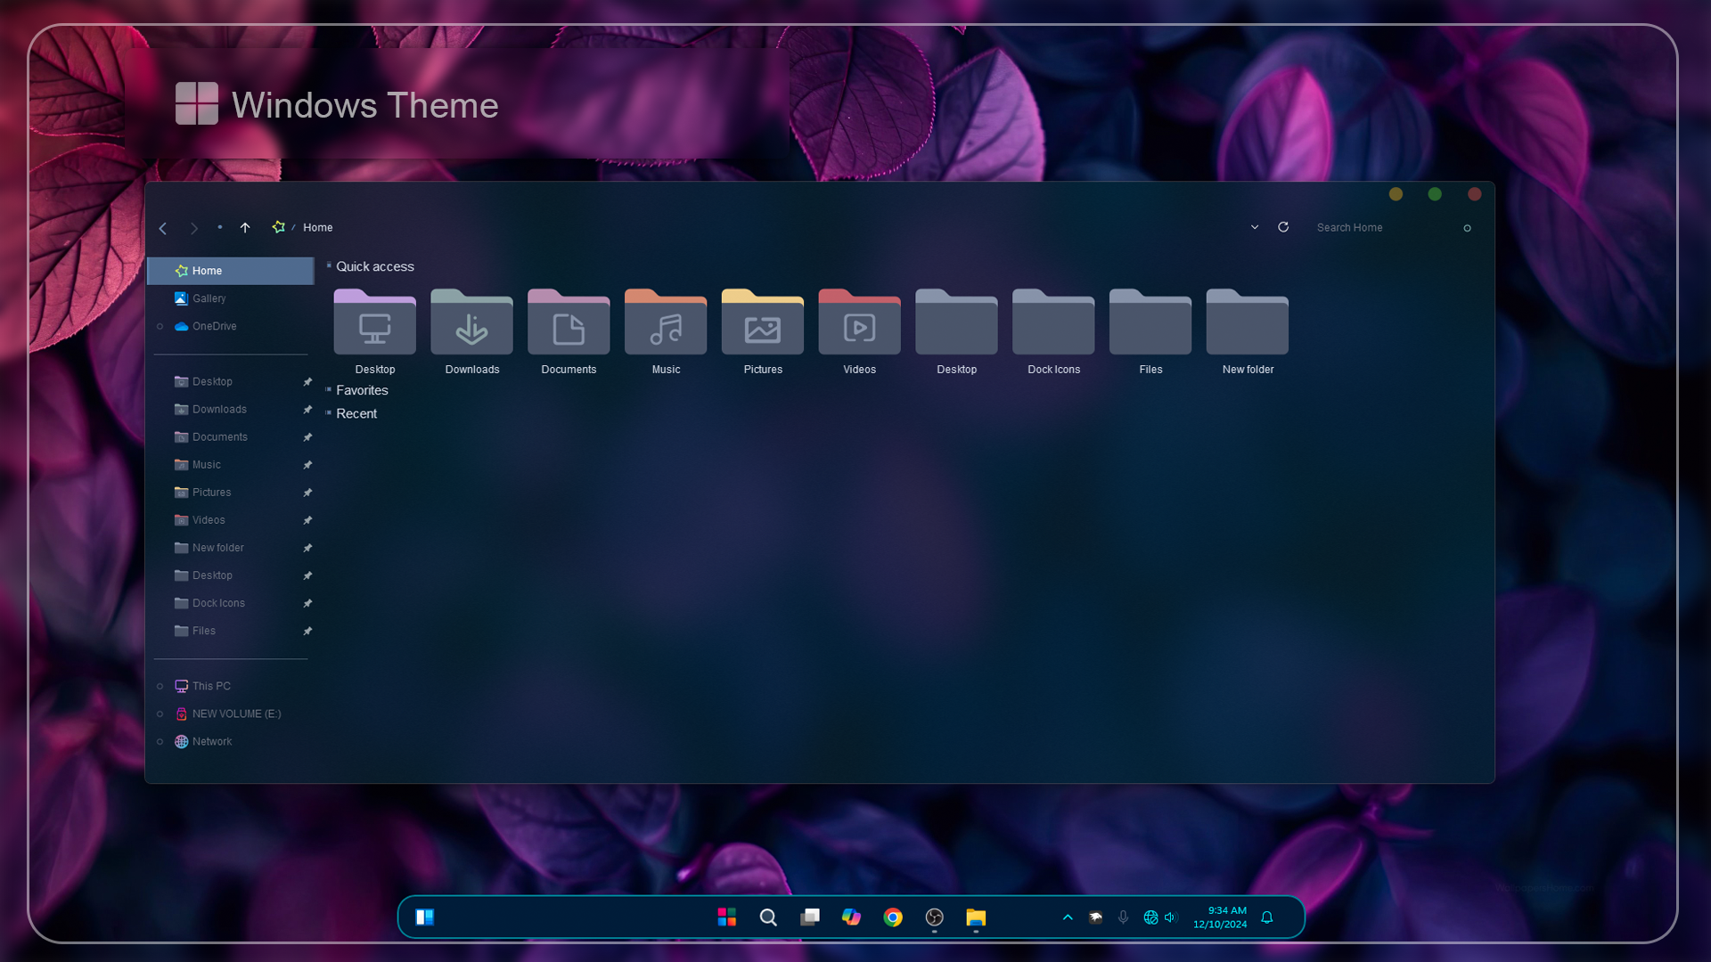Screen dimensions: 1711x962
Task: Select Home in the navigation pane
Action: tap(231, 271)
